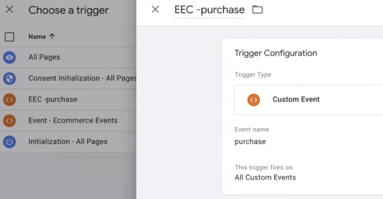Click the eye icon beside All Pages

pyautogui.click(x=9, y=57)
